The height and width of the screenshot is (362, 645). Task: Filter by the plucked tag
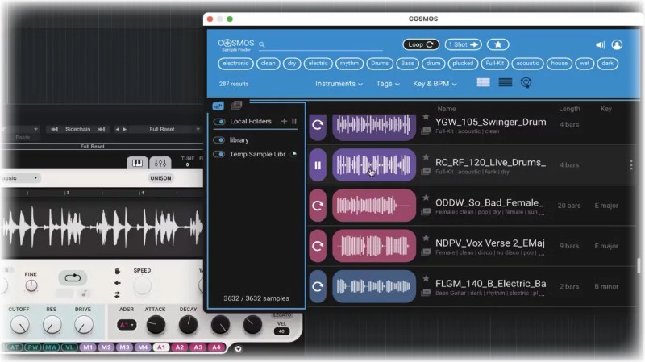(x=463, y=64)
